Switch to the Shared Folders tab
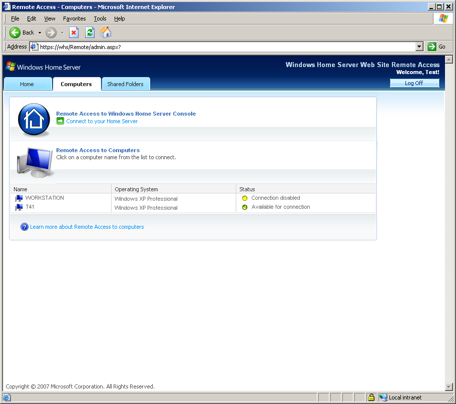The width and height of the screenshot is (456, 404). [126, 84]
